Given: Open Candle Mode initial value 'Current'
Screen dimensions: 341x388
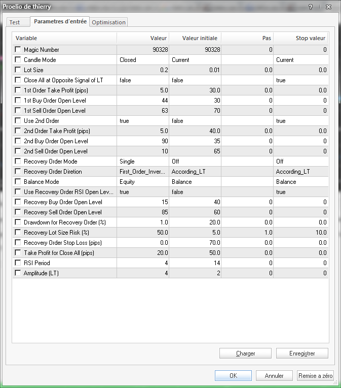Looking at the screenshot, I should (195, 60).
